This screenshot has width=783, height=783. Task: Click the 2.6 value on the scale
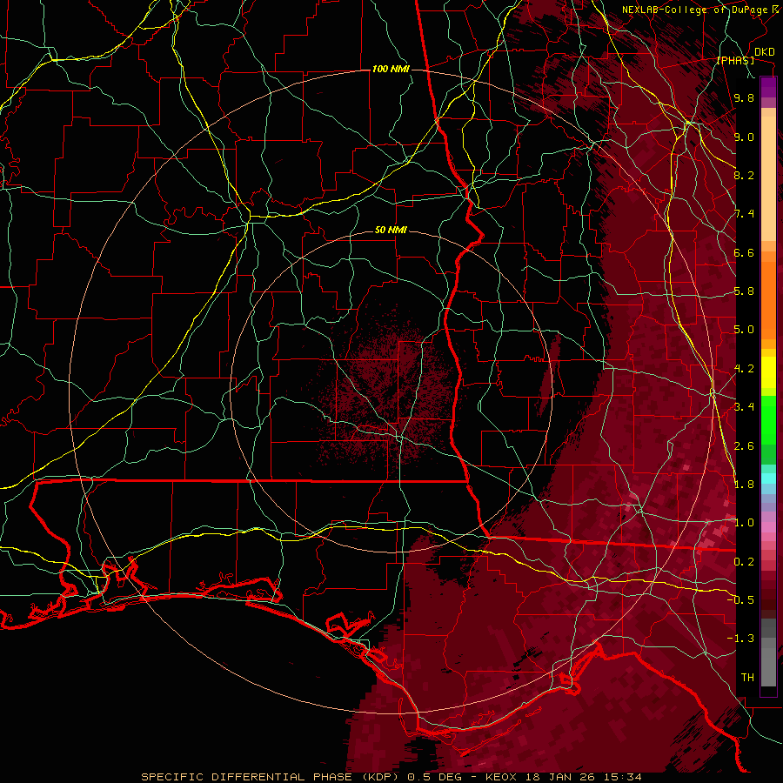[744, 446]
